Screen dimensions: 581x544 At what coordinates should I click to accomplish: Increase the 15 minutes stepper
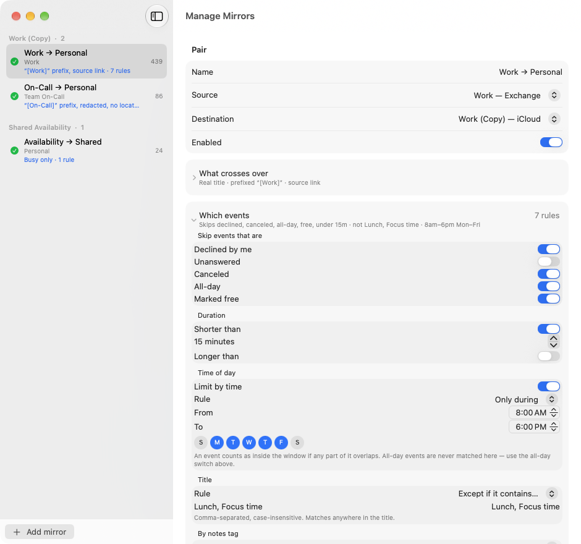554,338
